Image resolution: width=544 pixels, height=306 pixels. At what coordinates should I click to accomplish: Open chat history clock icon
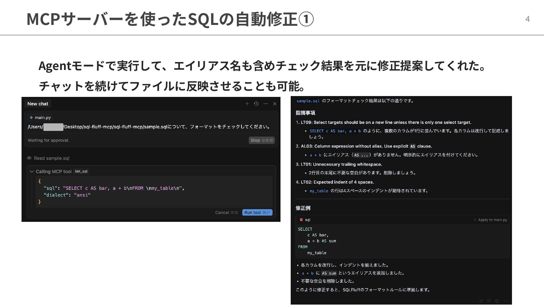[256, 104]
